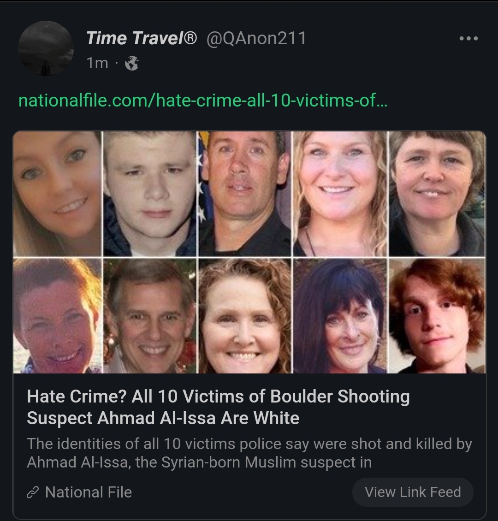Click the photo of man beside flag
The width and height of the screenshot is (498, 521).
244,194
